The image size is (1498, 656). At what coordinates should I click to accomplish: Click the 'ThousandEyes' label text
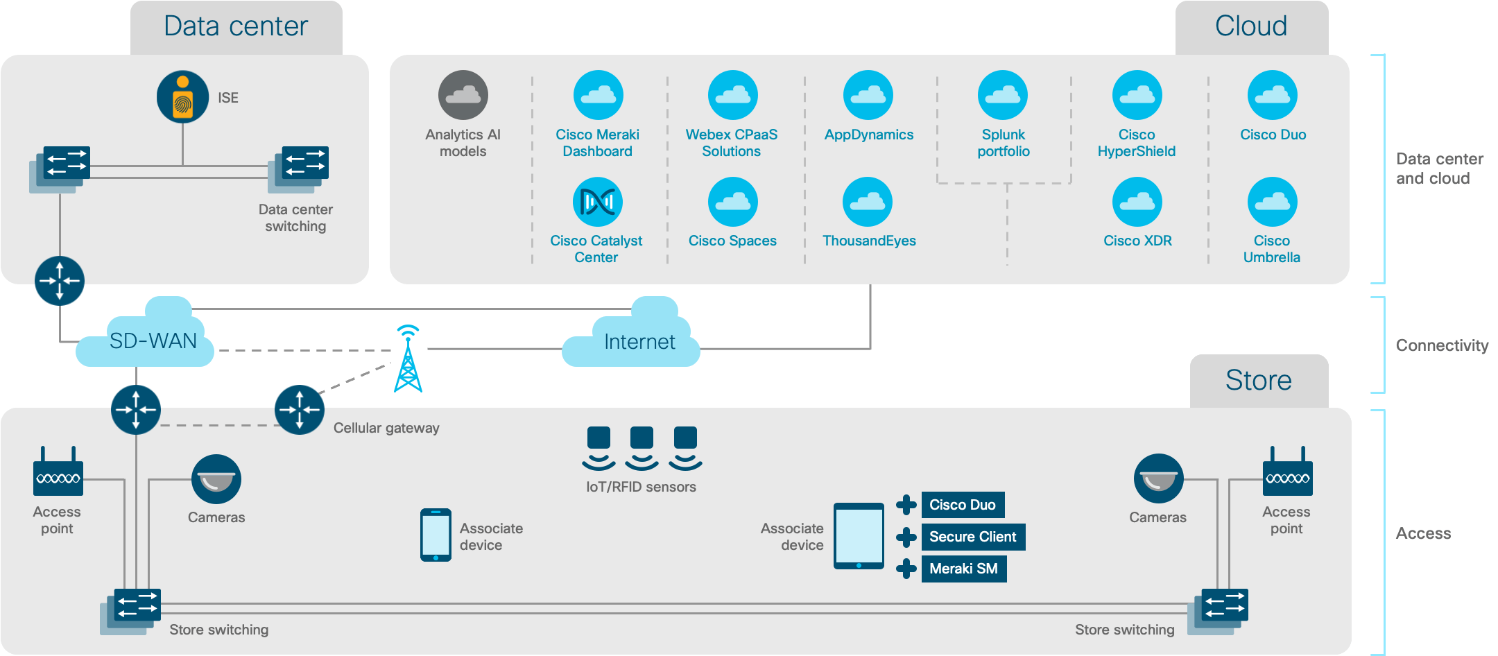coord(869,241)
